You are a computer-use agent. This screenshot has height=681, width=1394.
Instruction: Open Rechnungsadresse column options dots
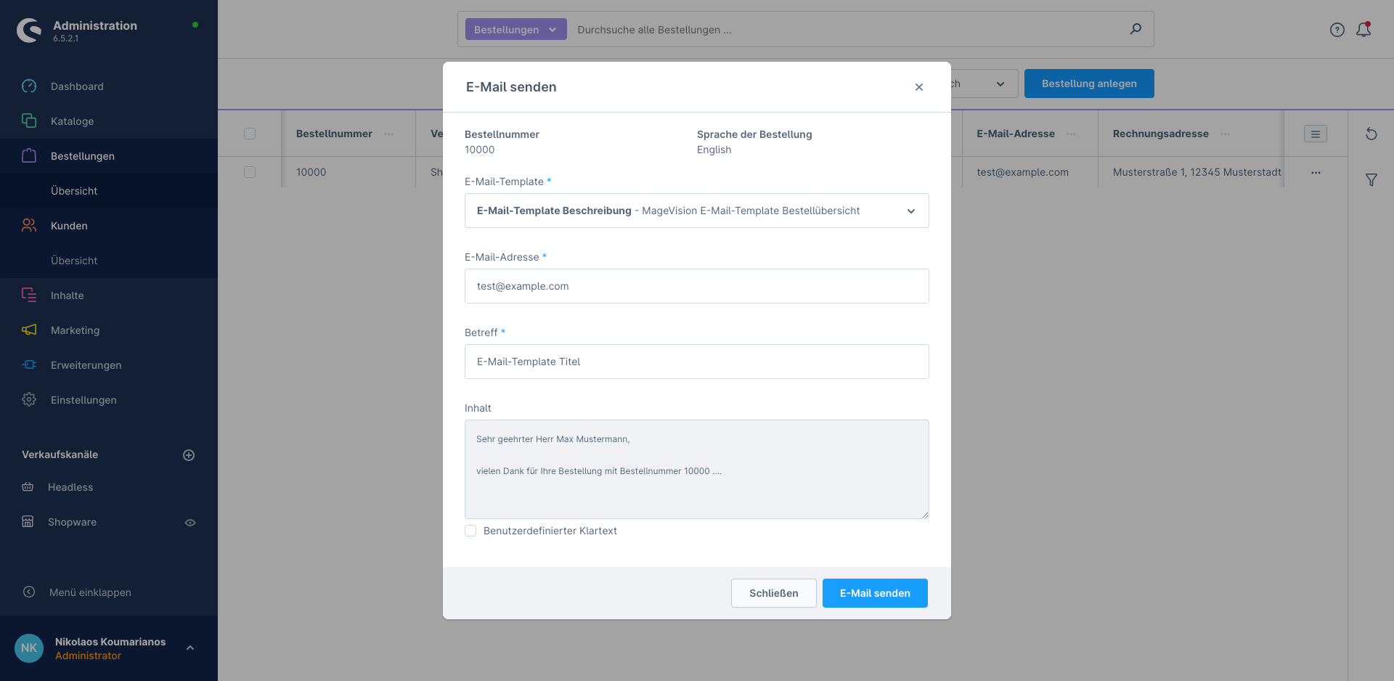pyautogui.click(x=1225, y=134)
